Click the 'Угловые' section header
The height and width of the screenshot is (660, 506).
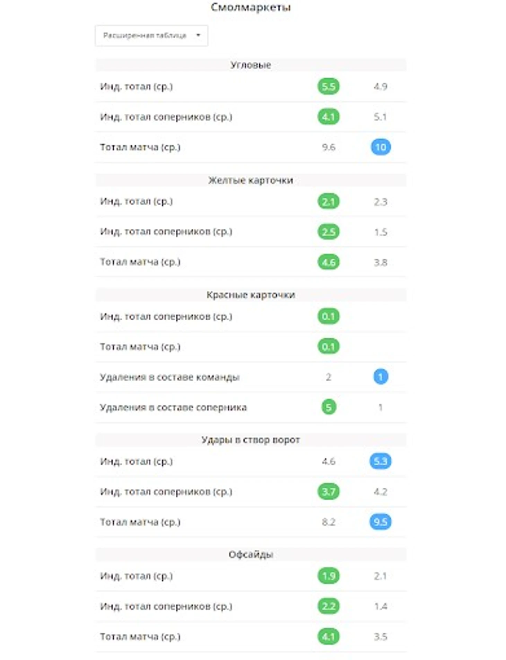pos(250,65)
